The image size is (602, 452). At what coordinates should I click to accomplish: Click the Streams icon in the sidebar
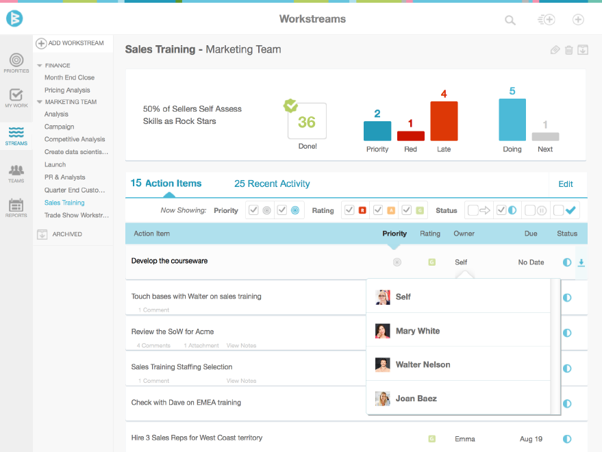pos(15,135)
